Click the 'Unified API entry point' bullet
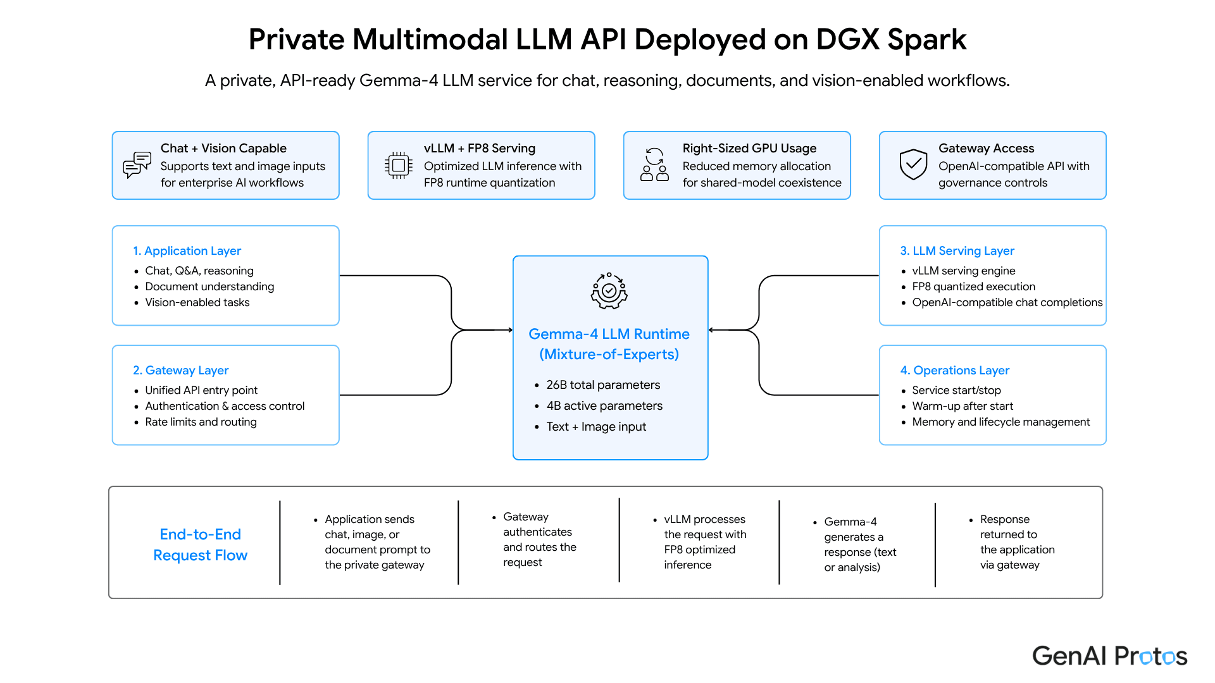The image size is (1215, 683). (201, 390)
